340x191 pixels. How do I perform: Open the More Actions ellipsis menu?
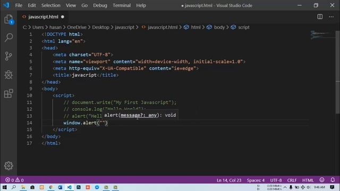click(331, 16)
